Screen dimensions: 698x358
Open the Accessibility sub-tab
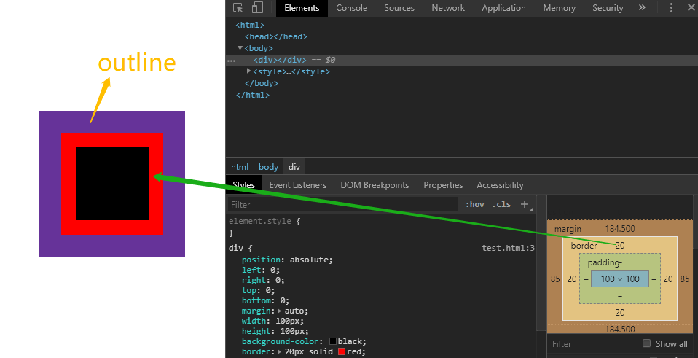coord(500,184)
